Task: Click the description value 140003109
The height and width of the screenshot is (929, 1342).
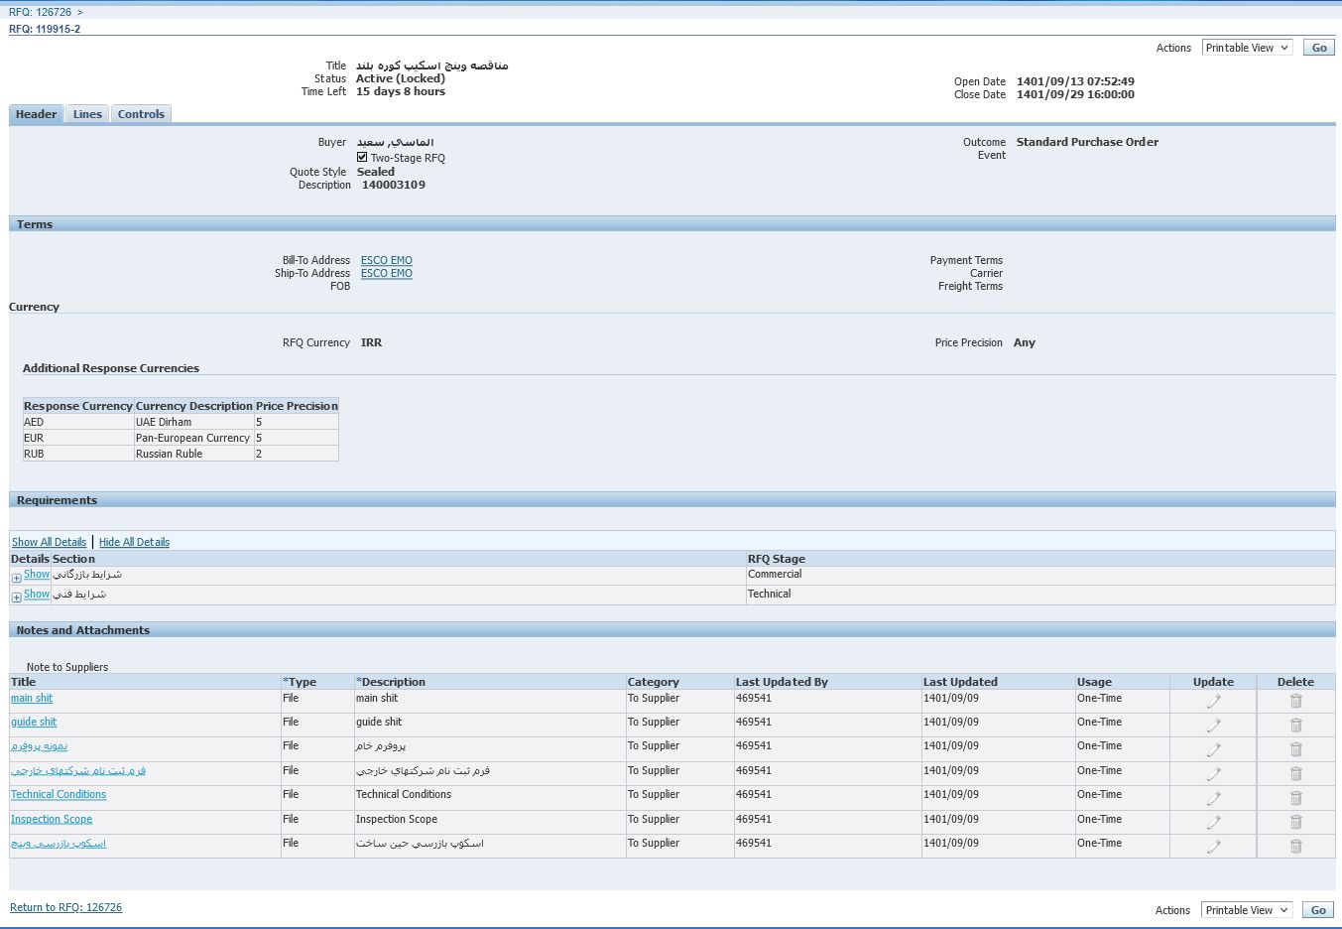Action: point(394,185)
